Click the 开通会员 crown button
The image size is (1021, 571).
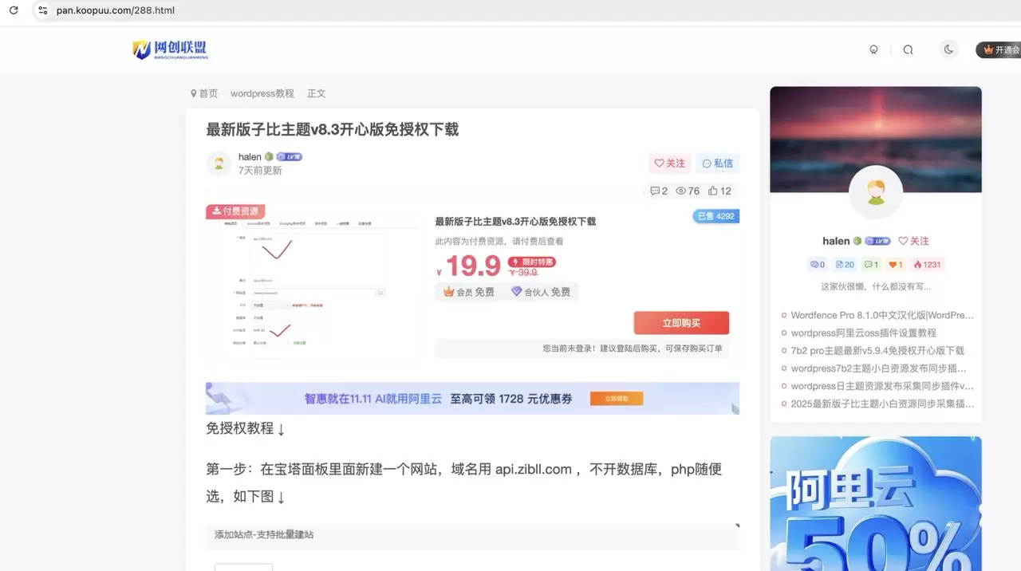click(x=1000, y=49)
